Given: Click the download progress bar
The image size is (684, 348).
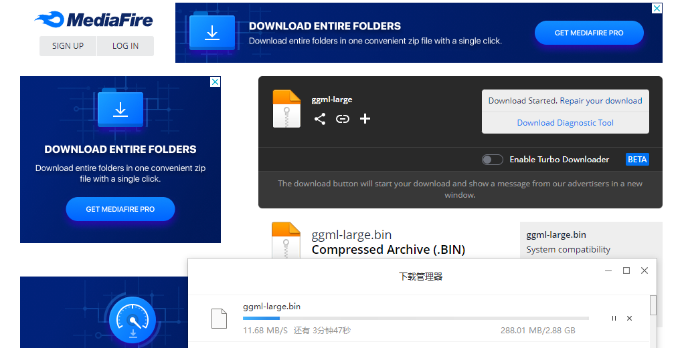Looking at the screenshot, I should (416, 319).
